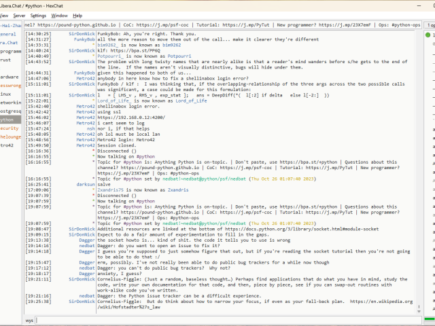This screenshot has height=326, width=435.
Task: Open the Server menu
Action: 19,15
